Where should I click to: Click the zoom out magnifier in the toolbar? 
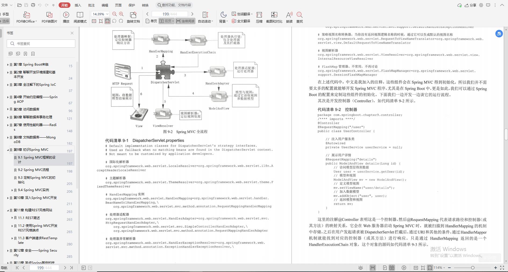coord(115,14)
